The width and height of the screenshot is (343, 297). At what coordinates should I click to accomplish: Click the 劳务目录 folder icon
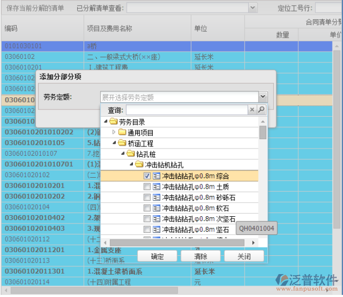tap(113, 122)
